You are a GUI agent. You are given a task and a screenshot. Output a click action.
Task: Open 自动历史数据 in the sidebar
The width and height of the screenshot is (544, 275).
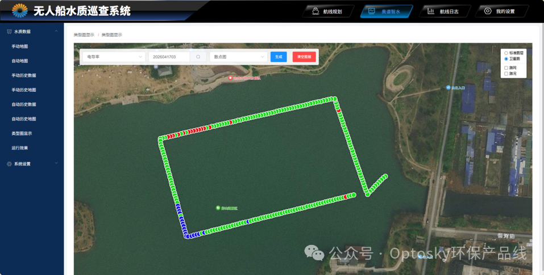tap(24, 104)
